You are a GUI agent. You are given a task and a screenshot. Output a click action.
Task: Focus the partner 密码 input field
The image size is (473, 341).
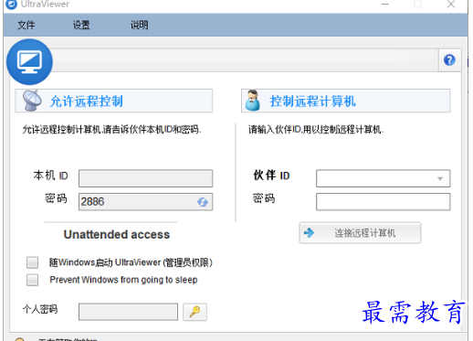383,202
